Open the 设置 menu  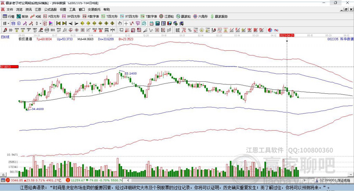[63, 9]
